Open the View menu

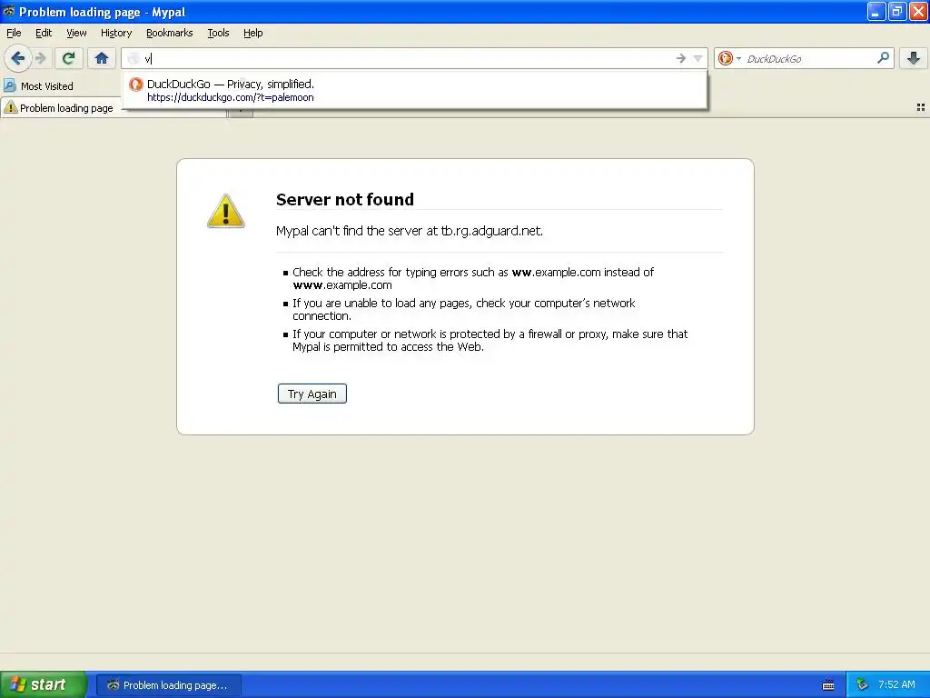76,33
